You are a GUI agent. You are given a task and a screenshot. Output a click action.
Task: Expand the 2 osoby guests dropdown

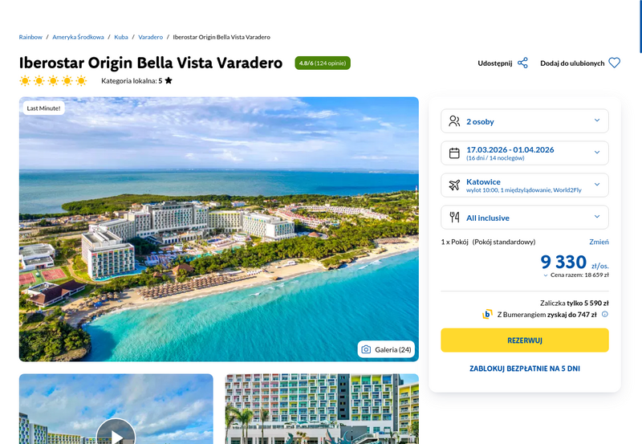tap(525, 120)
